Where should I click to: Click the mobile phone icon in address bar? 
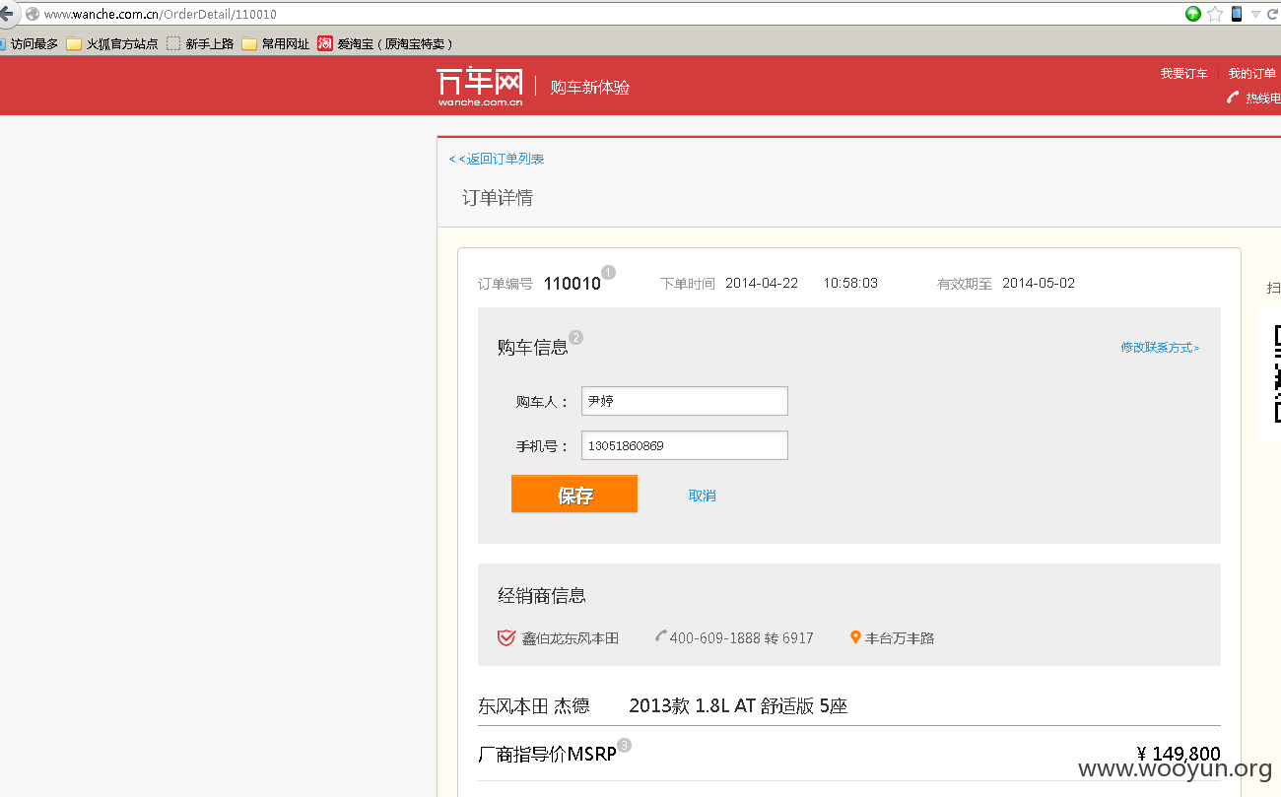[x=1236, y=14]
